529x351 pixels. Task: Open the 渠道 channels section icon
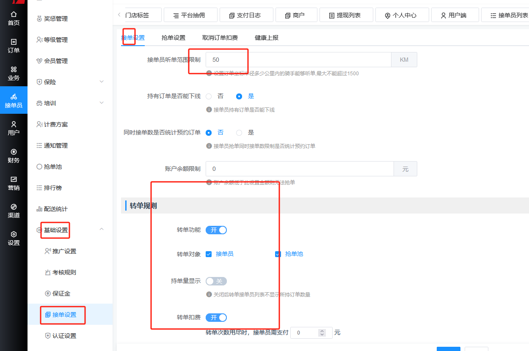pyautogui.click(x=14, y=207)
